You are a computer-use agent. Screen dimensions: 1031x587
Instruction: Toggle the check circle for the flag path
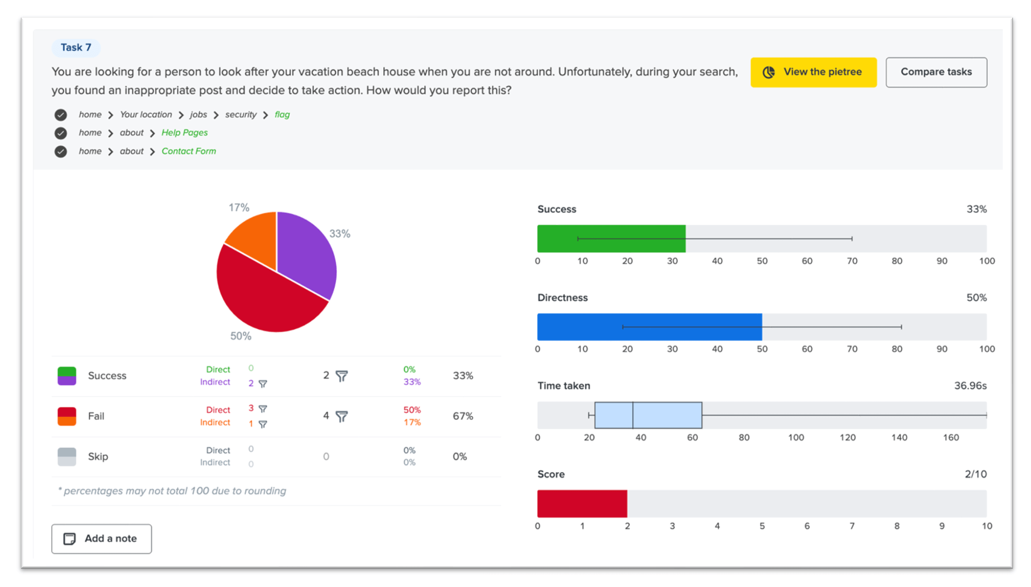pos(61,115)
